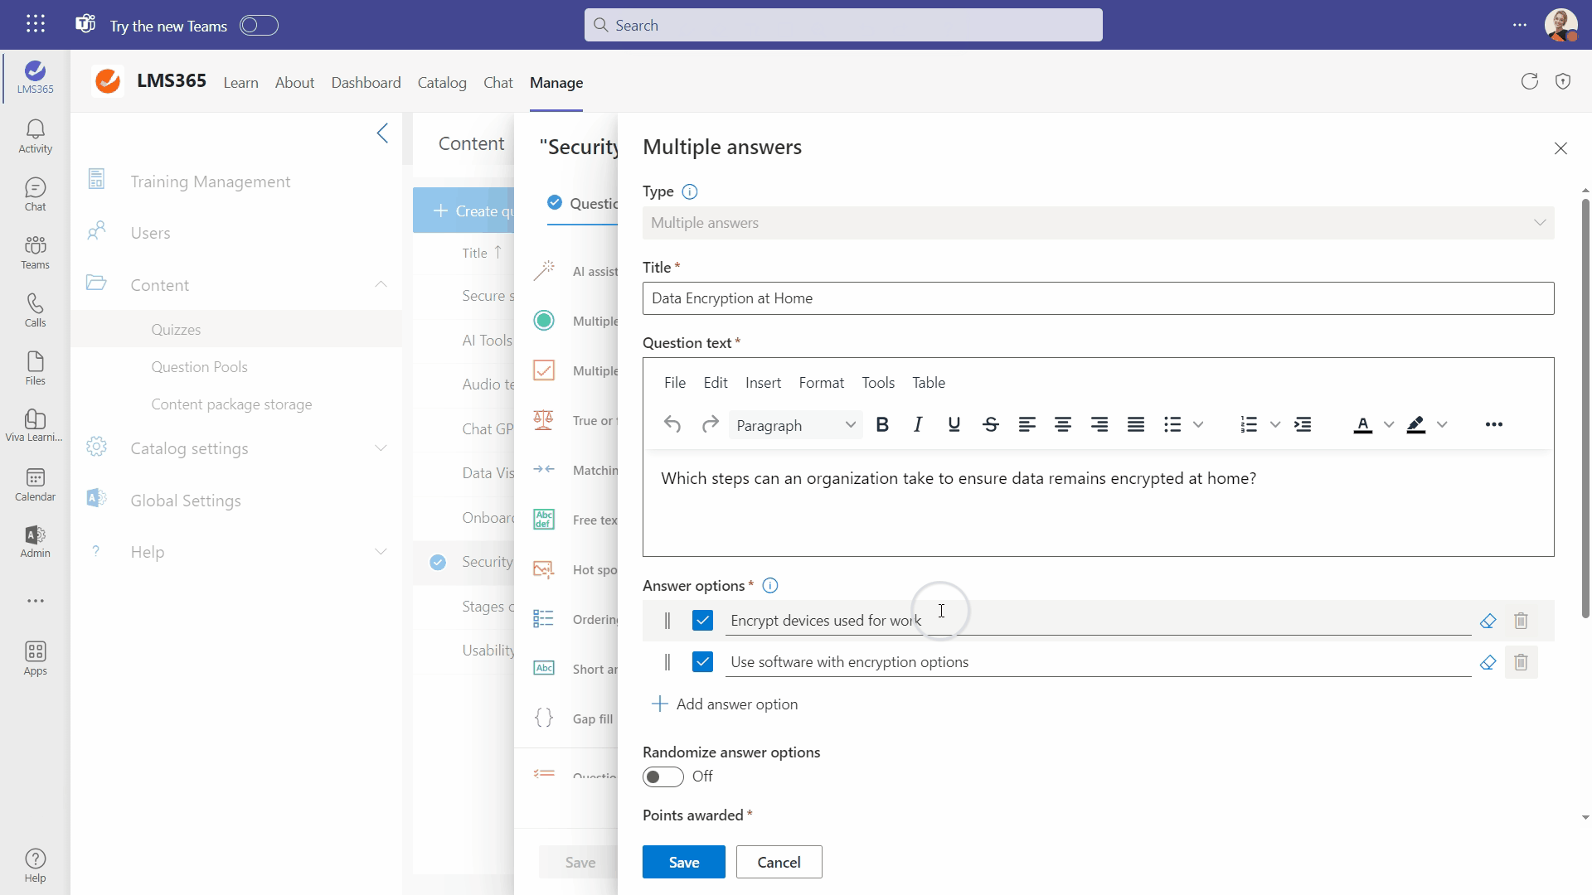Open the Admin app

click(35, 542)
